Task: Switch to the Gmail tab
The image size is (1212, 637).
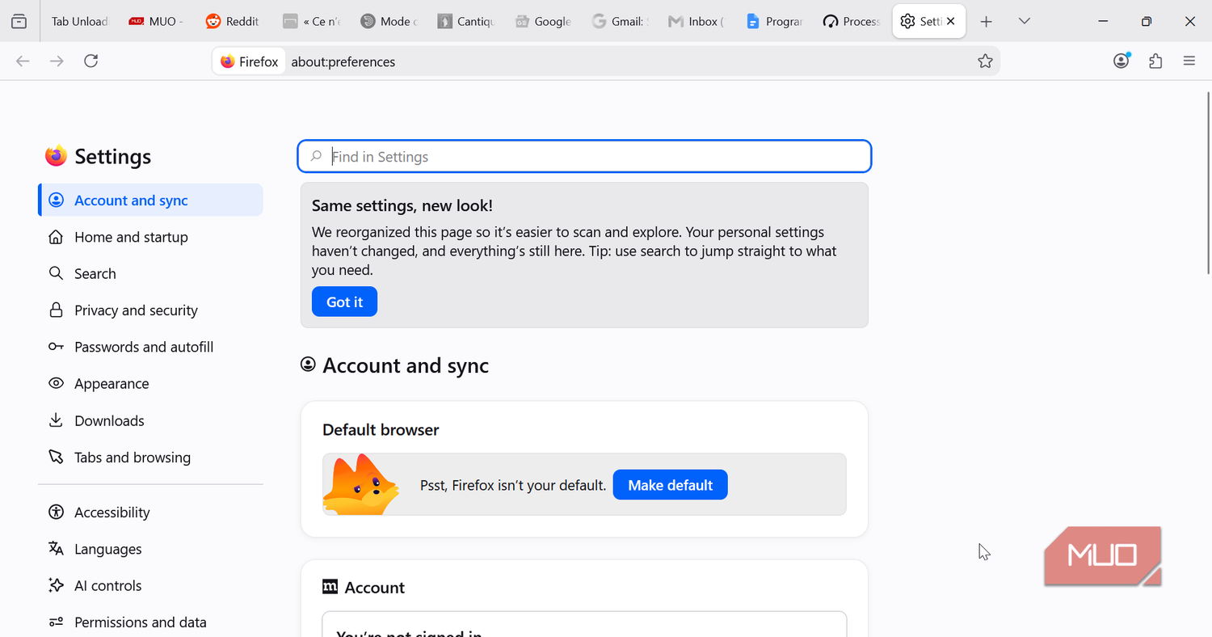Action: (x=621, y=22)
